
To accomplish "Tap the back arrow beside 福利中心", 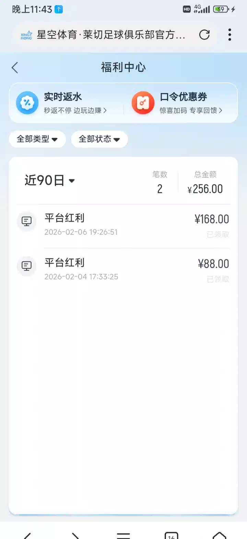I will [15, 68].
